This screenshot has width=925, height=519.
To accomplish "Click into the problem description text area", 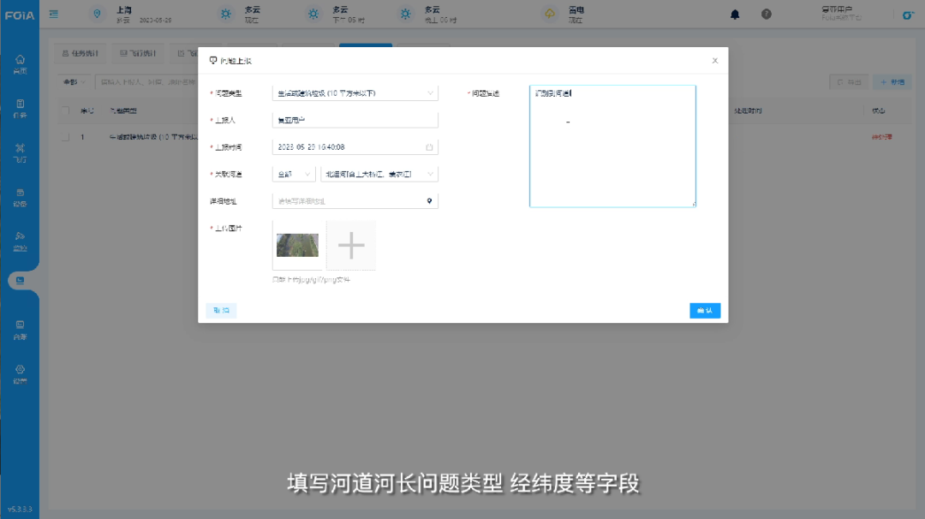I will point(612,146).
